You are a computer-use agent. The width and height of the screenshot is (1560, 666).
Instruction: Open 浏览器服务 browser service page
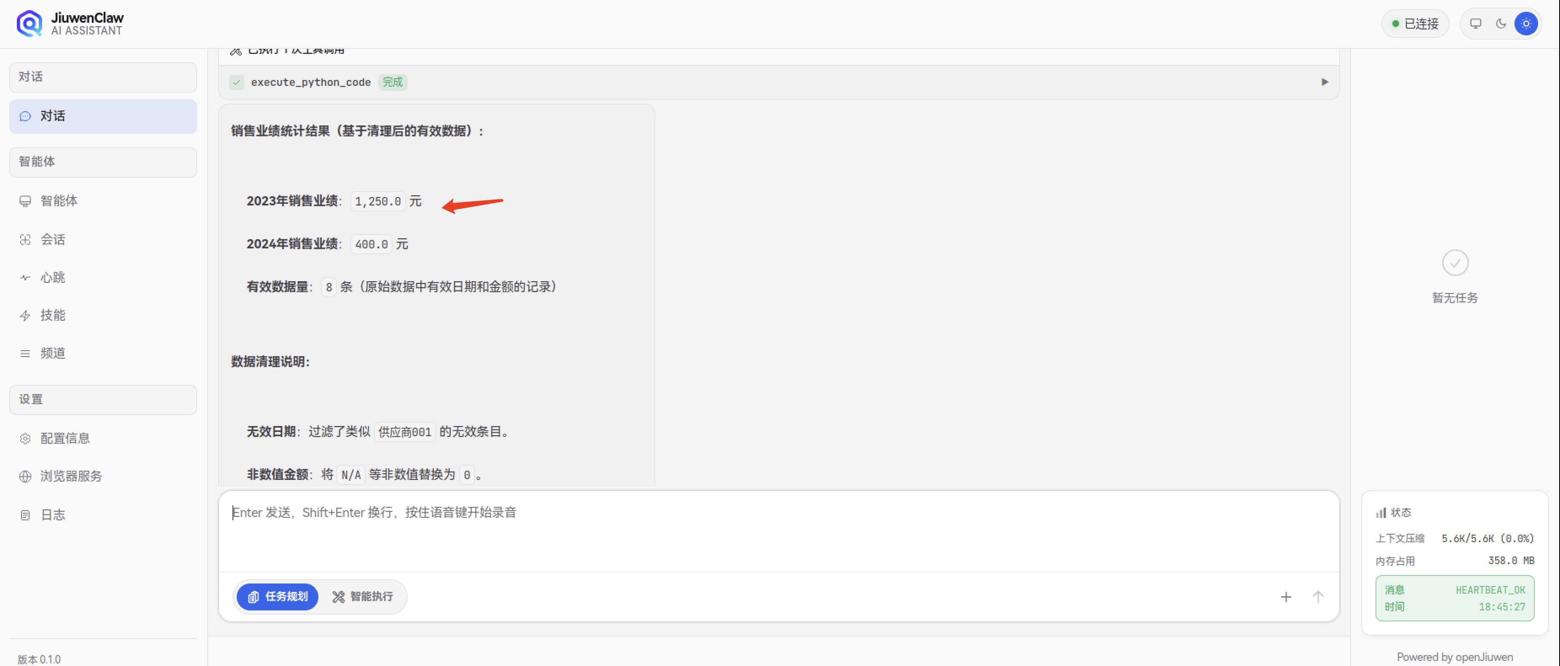click(71, 477)
